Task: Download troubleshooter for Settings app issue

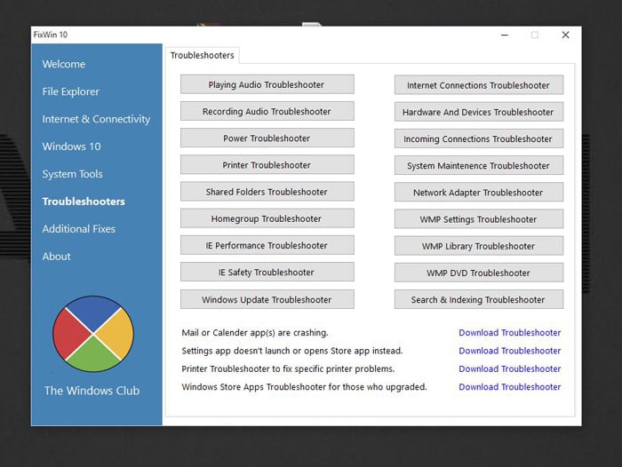Action: pyautogui.click(x=509, y=351)
